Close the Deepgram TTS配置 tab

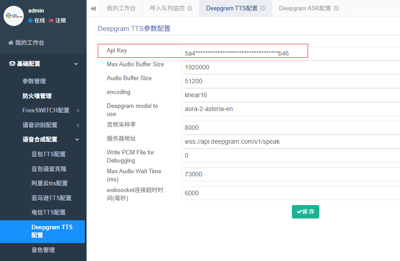pyautogui.click(x=262, y=9)
